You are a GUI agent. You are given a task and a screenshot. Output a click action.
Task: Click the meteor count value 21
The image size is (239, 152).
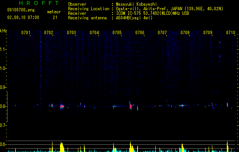click(55, 17)
